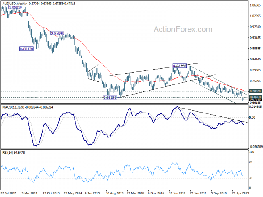Image resolution: width=263 pixels, height=197 pixels.
Task: Click the 21 Apr 2019 date label
Action: click(x=241, y=193)
